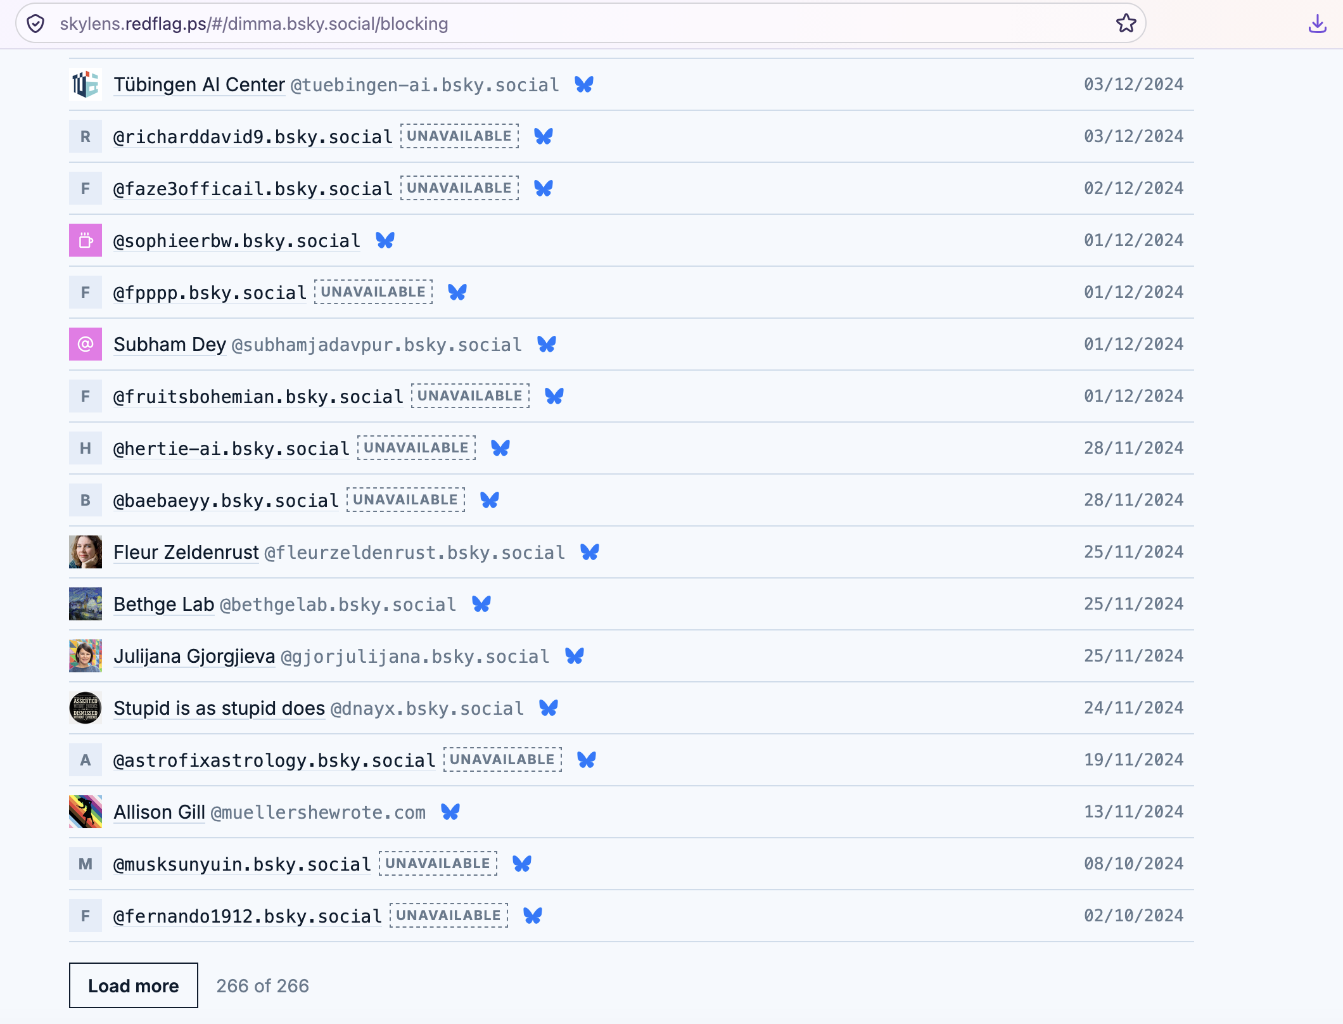Click Allison Gill avatar thumbnail
Image resolution: width=1343 pixels, height=1024 pixels.
(x=86, y=812)
